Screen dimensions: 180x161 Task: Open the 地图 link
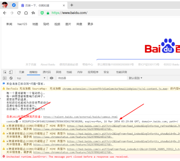pos(35,24)
